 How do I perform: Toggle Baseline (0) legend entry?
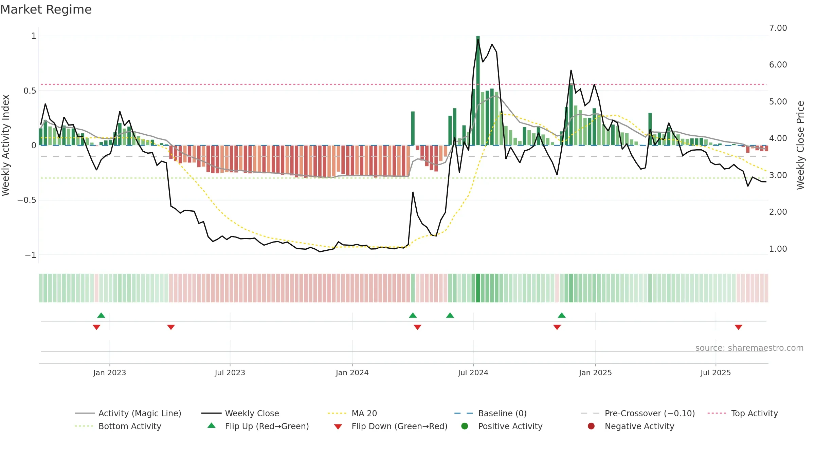tap(490, 413)
